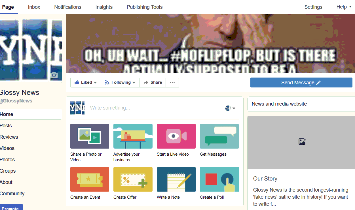Click the Glossy News profile picture

(x=31, y=50)
